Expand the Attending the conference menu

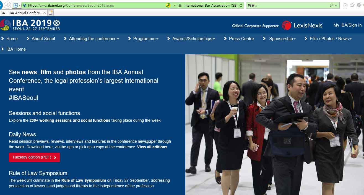click(94, 39)
